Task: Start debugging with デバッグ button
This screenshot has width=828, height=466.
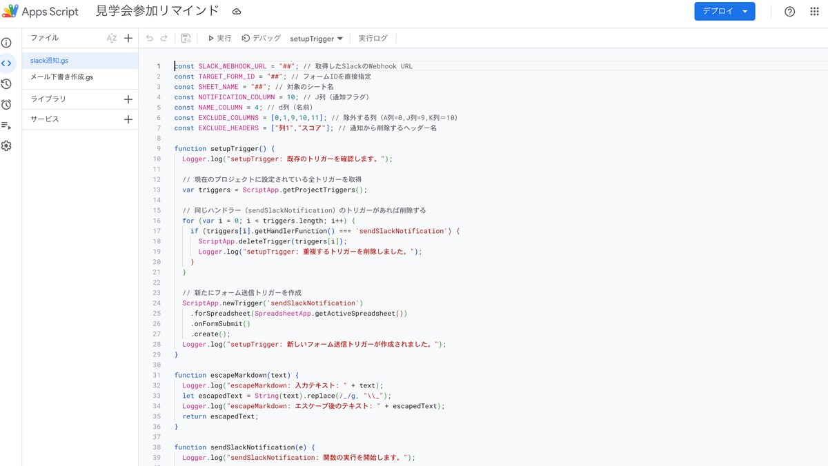Action: [261, 39]
